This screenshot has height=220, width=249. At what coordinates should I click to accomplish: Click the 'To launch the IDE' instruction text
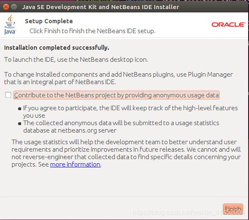coord(76,60)
